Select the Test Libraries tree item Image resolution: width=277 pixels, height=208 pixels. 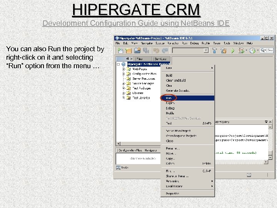pos(141,97)
